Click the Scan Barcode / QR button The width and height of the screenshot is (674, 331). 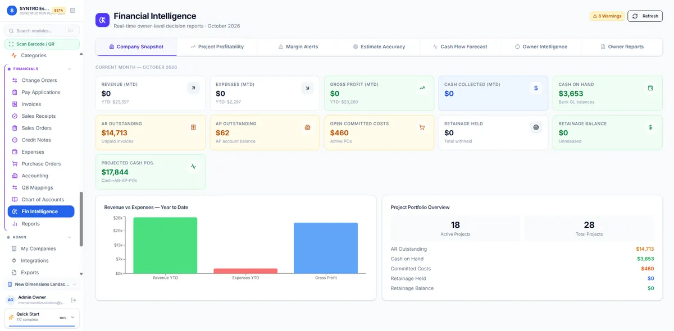coord(42,44)
